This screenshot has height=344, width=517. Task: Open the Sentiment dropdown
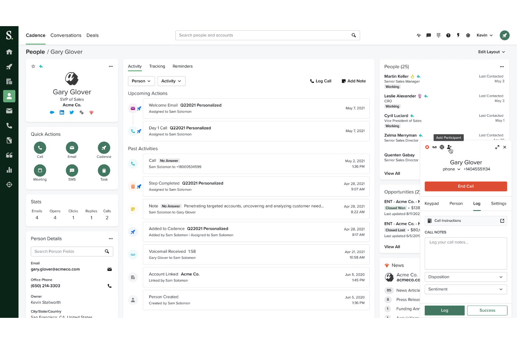click(x=466, y=289)
